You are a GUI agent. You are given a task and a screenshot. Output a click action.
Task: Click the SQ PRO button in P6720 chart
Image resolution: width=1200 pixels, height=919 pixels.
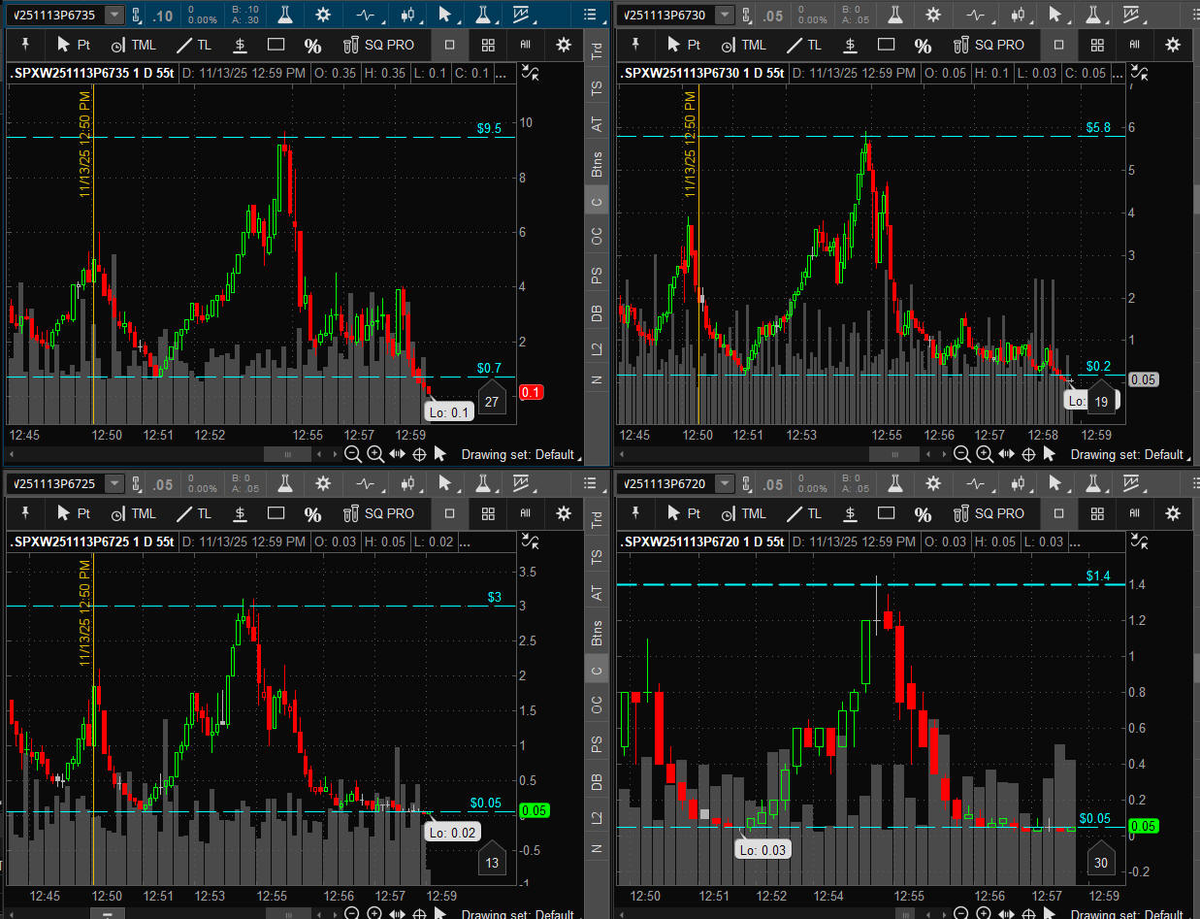988,513
